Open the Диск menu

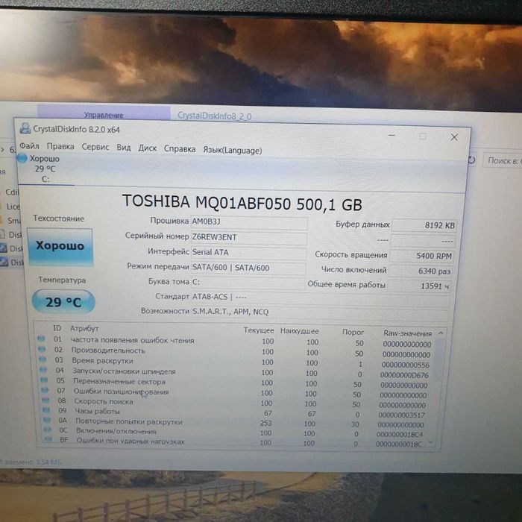point(148,148)
